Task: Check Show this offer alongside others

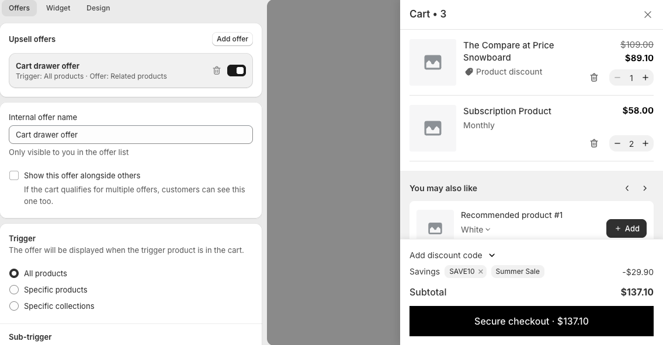Action: [14, 175]
